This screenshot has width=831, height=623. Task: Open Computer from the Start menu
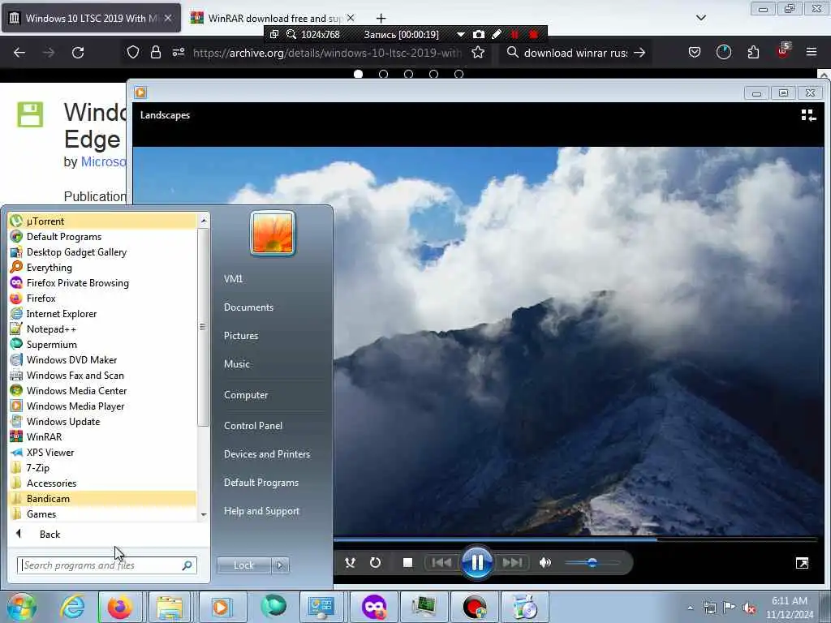(246, 395)
